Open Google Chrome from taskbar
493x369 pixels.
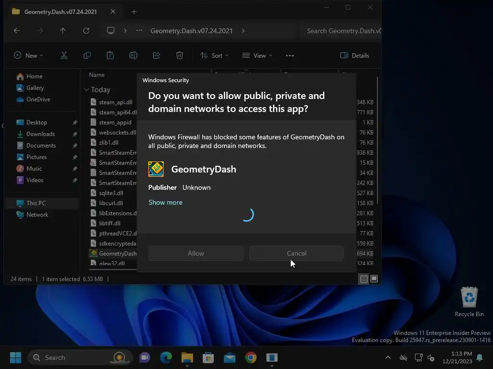coord(250,357)
